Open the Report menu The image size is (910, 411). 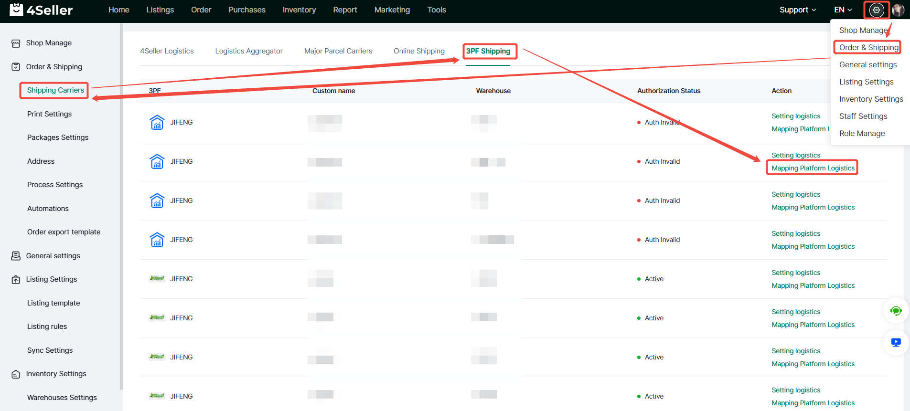tap(345, 10)
